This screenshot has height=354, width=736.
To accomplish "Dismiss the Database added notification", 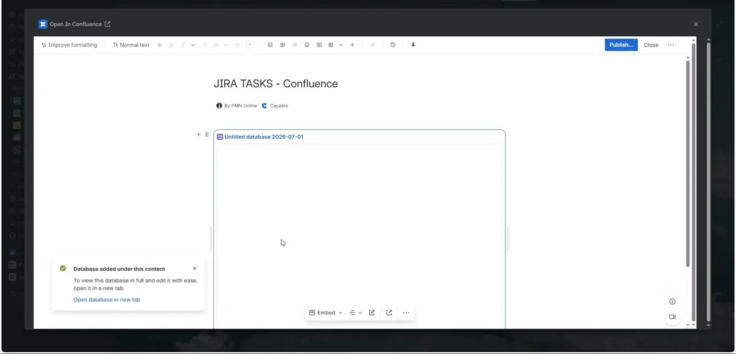I will (194, 268).
